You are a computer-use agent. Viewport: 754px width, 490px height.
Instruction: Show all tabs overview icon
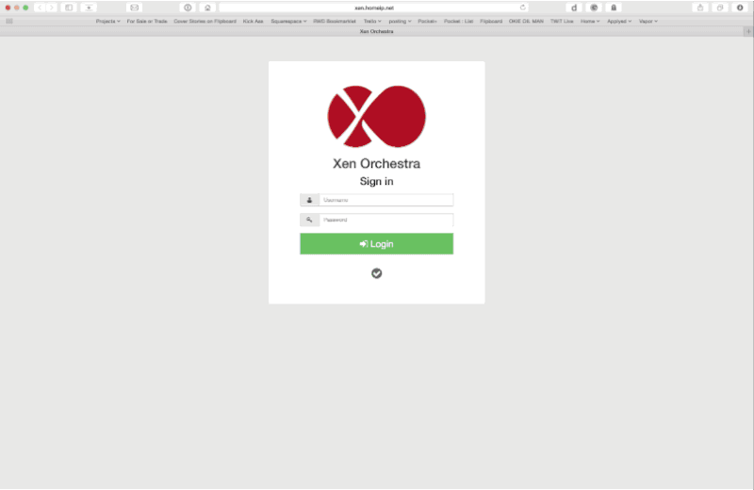pos(720,8)
